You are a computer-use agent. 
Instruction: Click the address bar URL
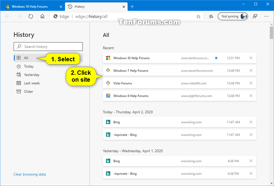pos(91,16)
